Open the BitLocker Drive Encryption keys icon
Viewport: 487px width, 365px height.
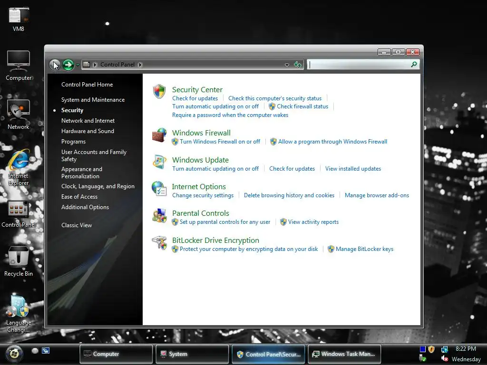[x=159, y=242]
